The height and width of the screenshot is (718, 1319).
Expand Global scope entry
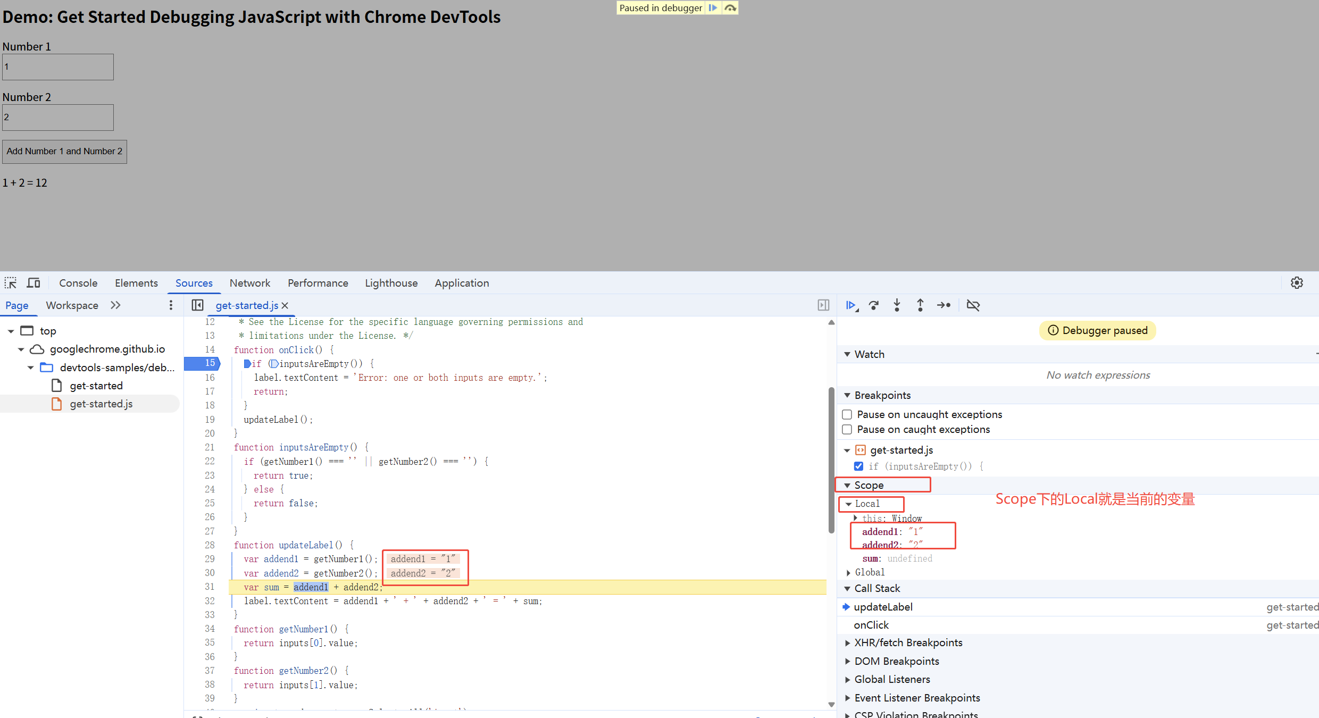(x=849, y=573)
